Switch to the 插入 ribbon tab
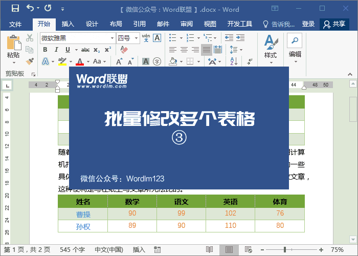The height and width of the screenshot is (256, 358). coord(68,24)
